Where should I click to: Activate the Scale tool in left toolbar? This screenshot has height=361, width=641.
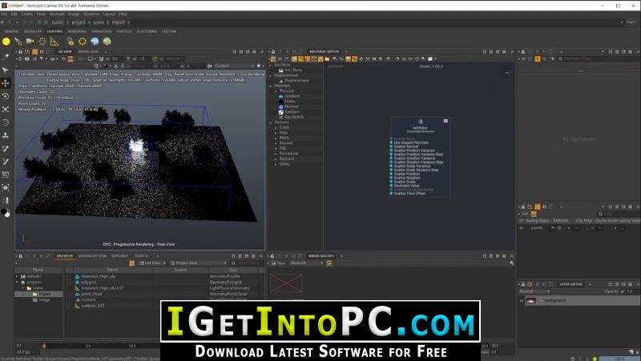(x=6, y=110)
